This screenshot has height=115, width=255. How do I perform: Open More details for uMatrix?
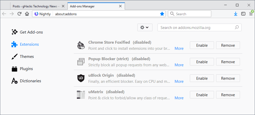[x=179, y=98]
